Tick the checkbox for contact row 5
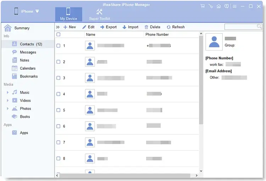 pyautogui.click(x=59, y=110)
